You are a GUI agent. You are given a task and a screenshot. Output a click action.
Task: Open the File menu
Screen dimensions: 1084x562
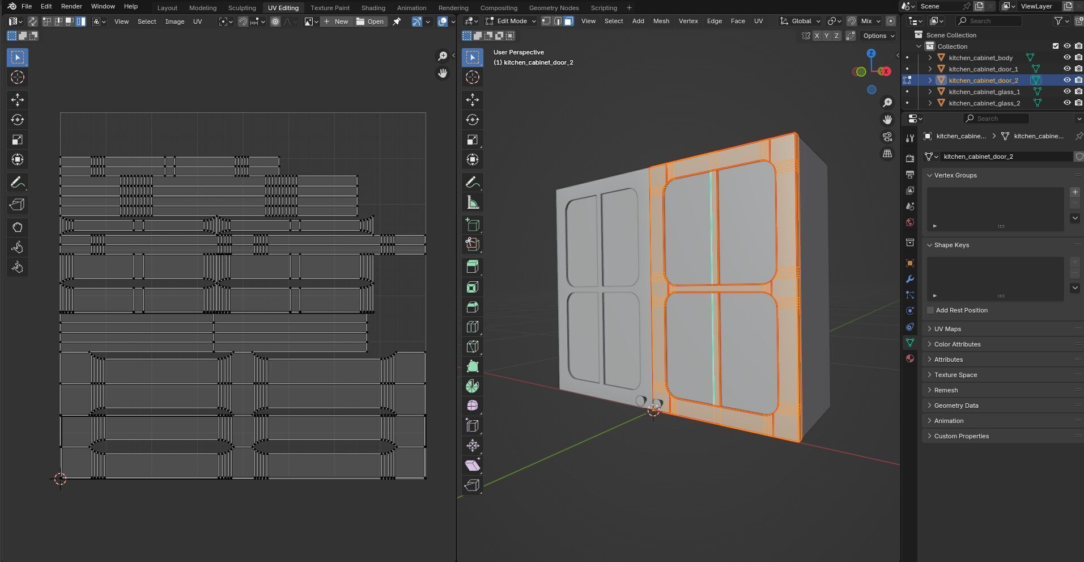[26, 6]
